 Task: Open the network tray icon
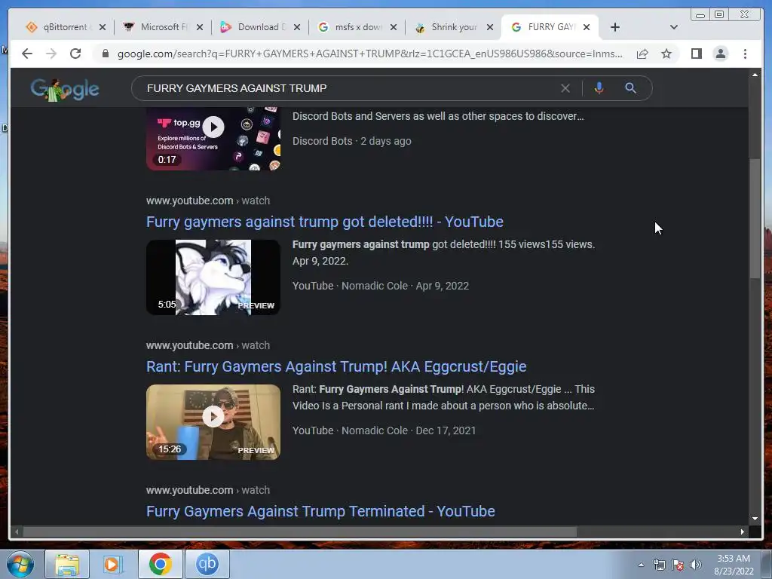click(659, 565)
